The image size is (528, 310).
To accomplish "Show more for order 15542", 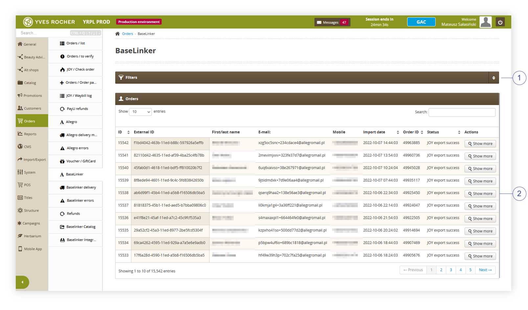I will (x=480, y=144).
